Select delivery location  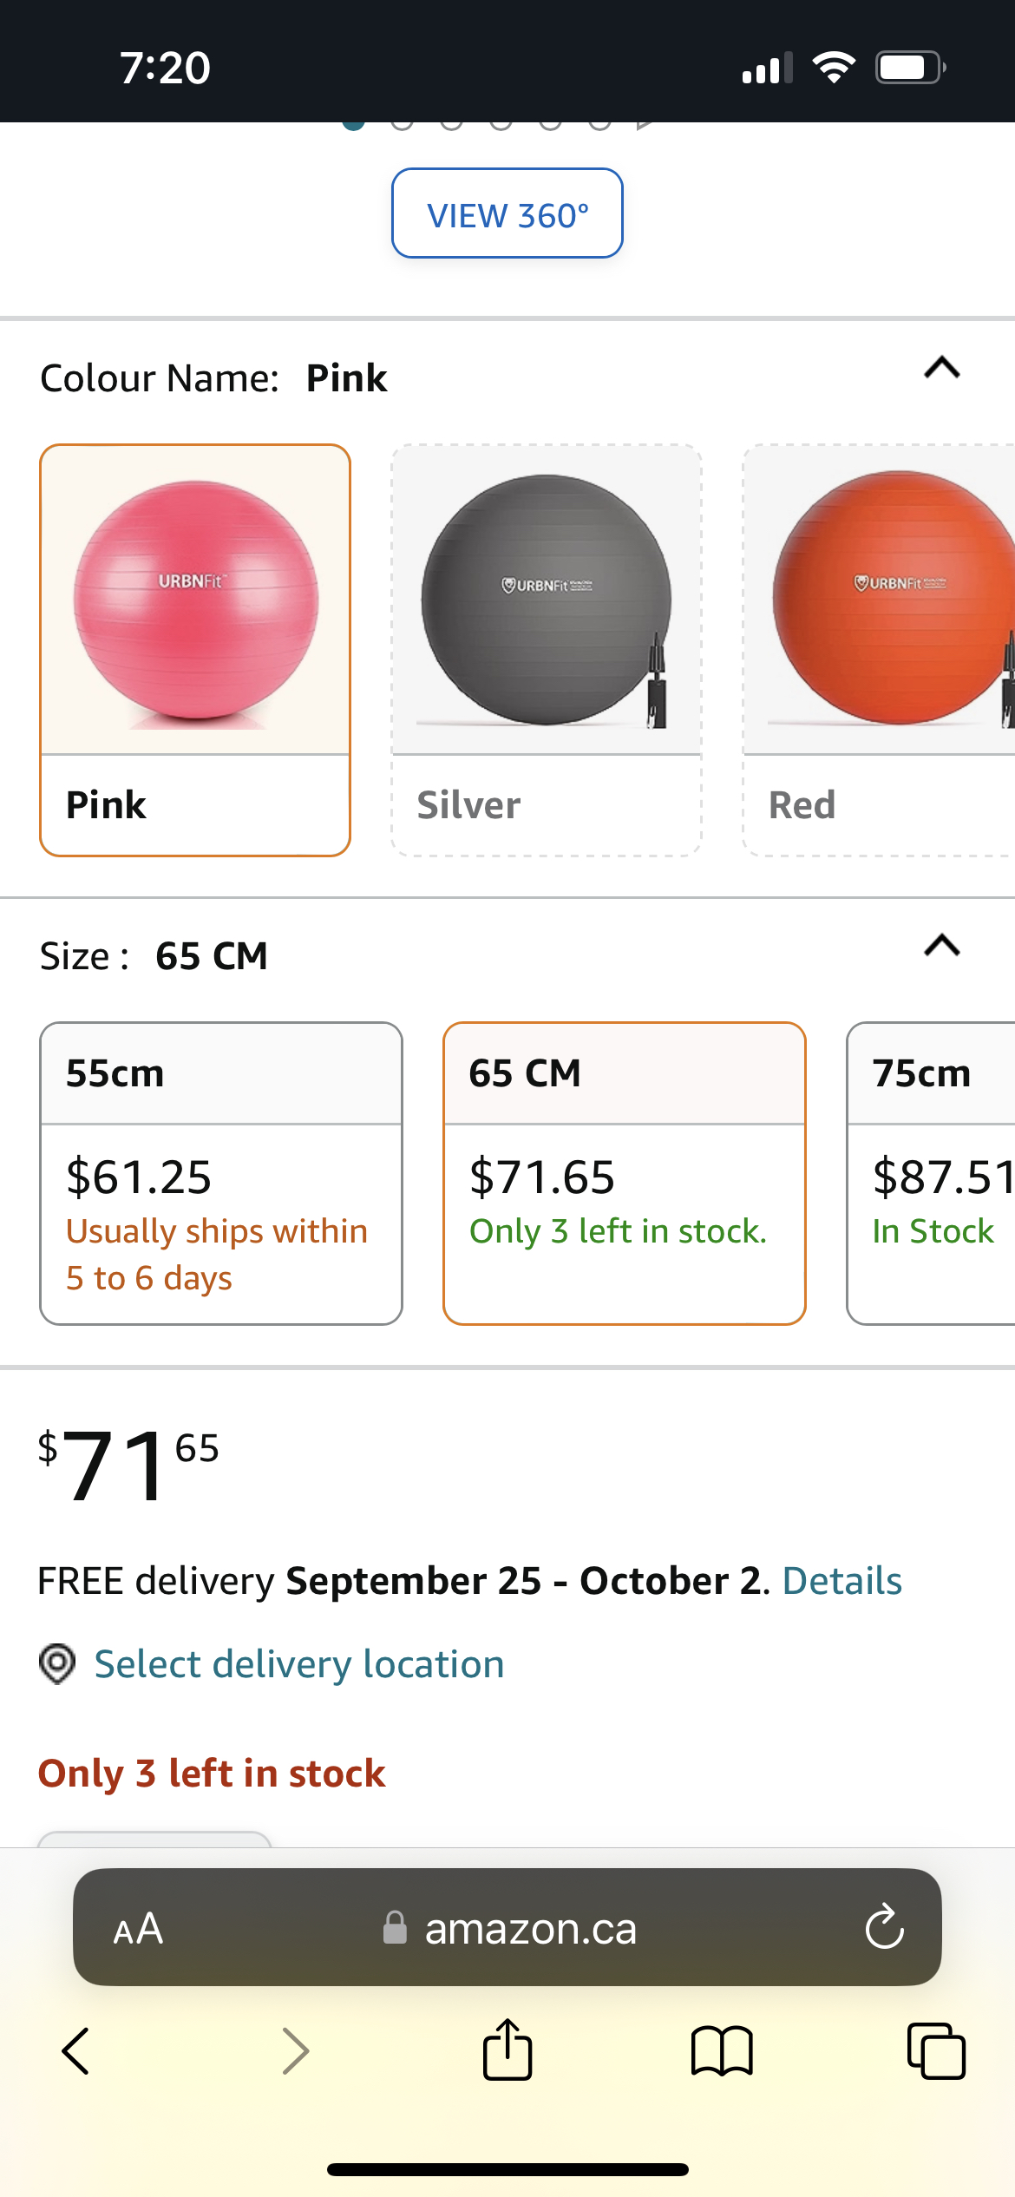pyautogui.click(x=299, y=1663)
